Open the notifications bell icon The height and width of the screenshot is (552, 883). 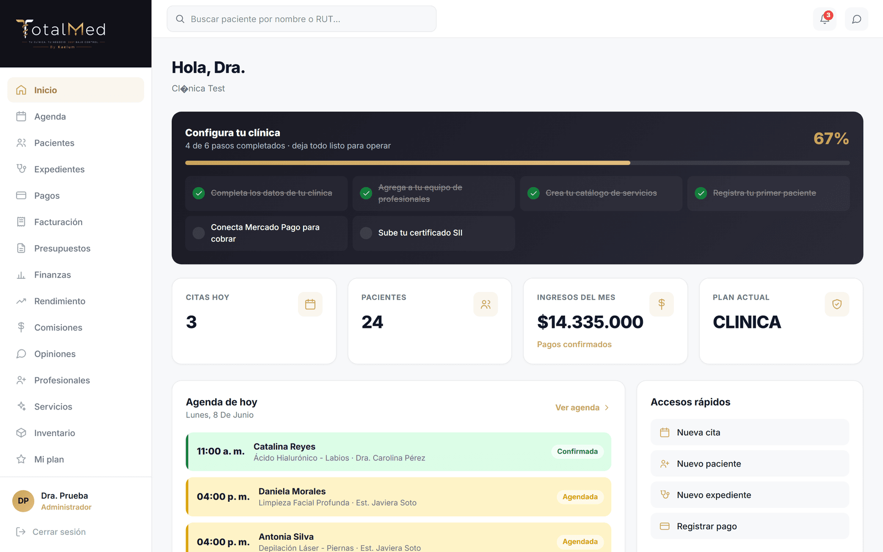[x=825, y=19]
